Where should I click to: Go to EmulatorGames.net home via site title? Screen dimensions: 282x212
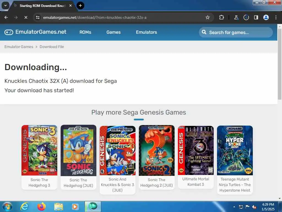pyautogui.click(x=41, y=32)
